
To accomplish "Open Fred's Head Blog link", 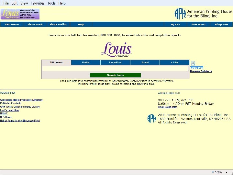I will point(9,110).
